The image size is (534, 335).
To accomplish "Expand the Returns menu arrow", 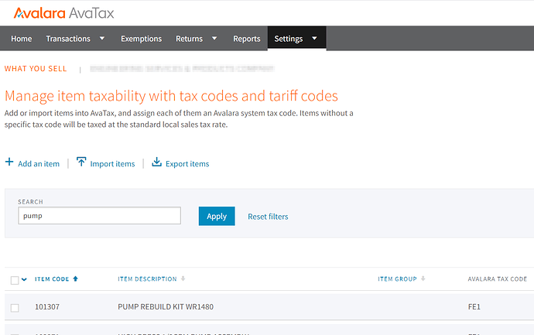I will click(214, 39).
